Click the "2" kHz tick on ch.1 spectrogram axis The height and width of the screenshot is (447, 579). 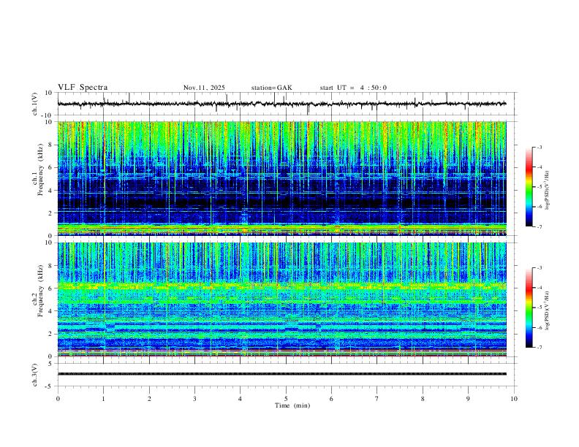coord(51,213)
